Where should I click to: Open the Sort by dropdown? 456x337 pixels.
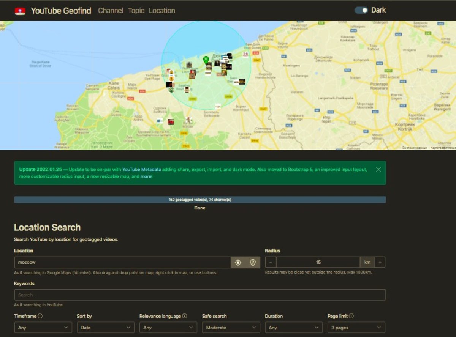106,327
